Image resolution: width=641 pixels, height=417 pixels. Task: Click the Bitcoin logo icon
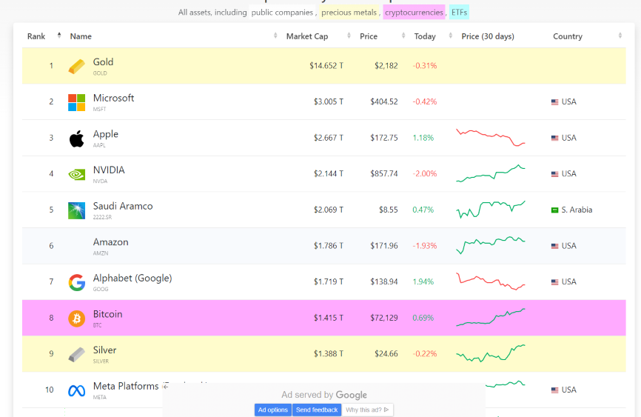pyautogui.click(x=76, y=318)
